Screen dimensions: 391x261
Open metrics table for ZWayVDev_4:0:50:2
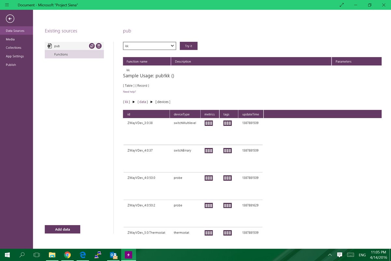pos(209,205)
